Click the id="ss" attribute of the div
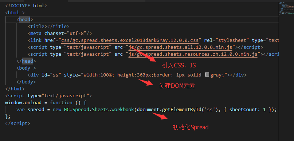 [51, 75]
